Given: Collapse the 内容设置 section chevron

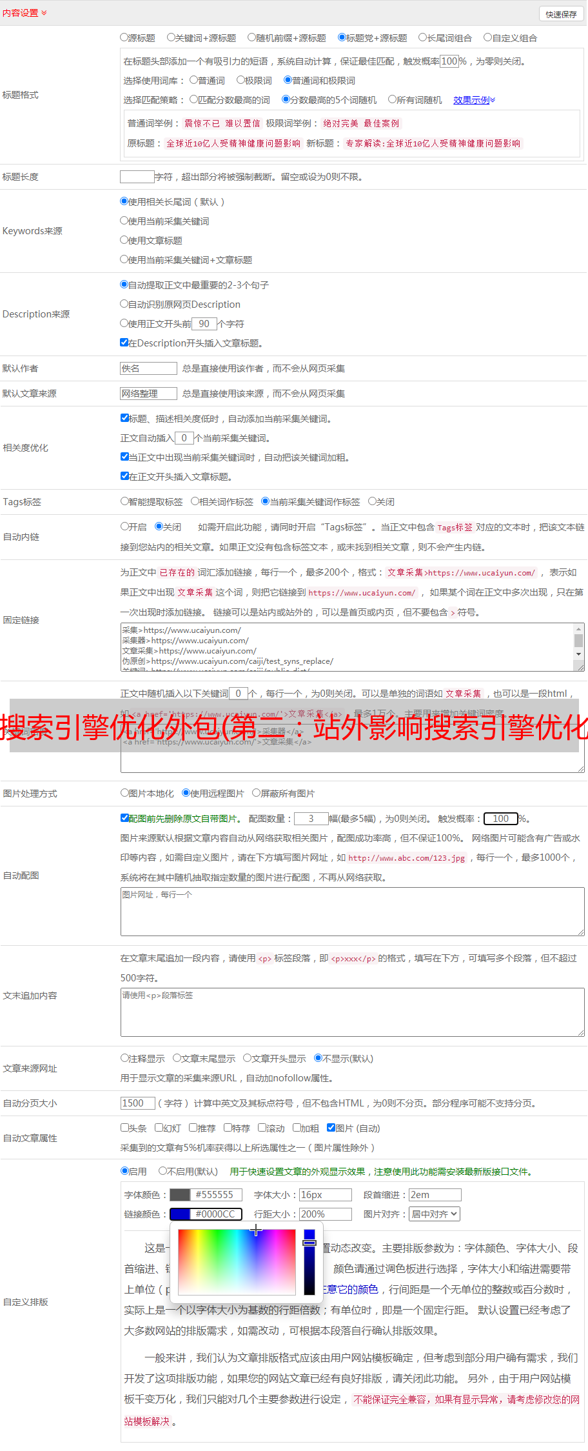Looking at the screenshot, I should click(x=44, y=13).
